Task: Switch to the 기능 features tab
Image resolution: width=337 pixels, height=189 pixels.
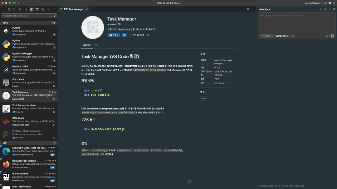Action: [96, 45]
